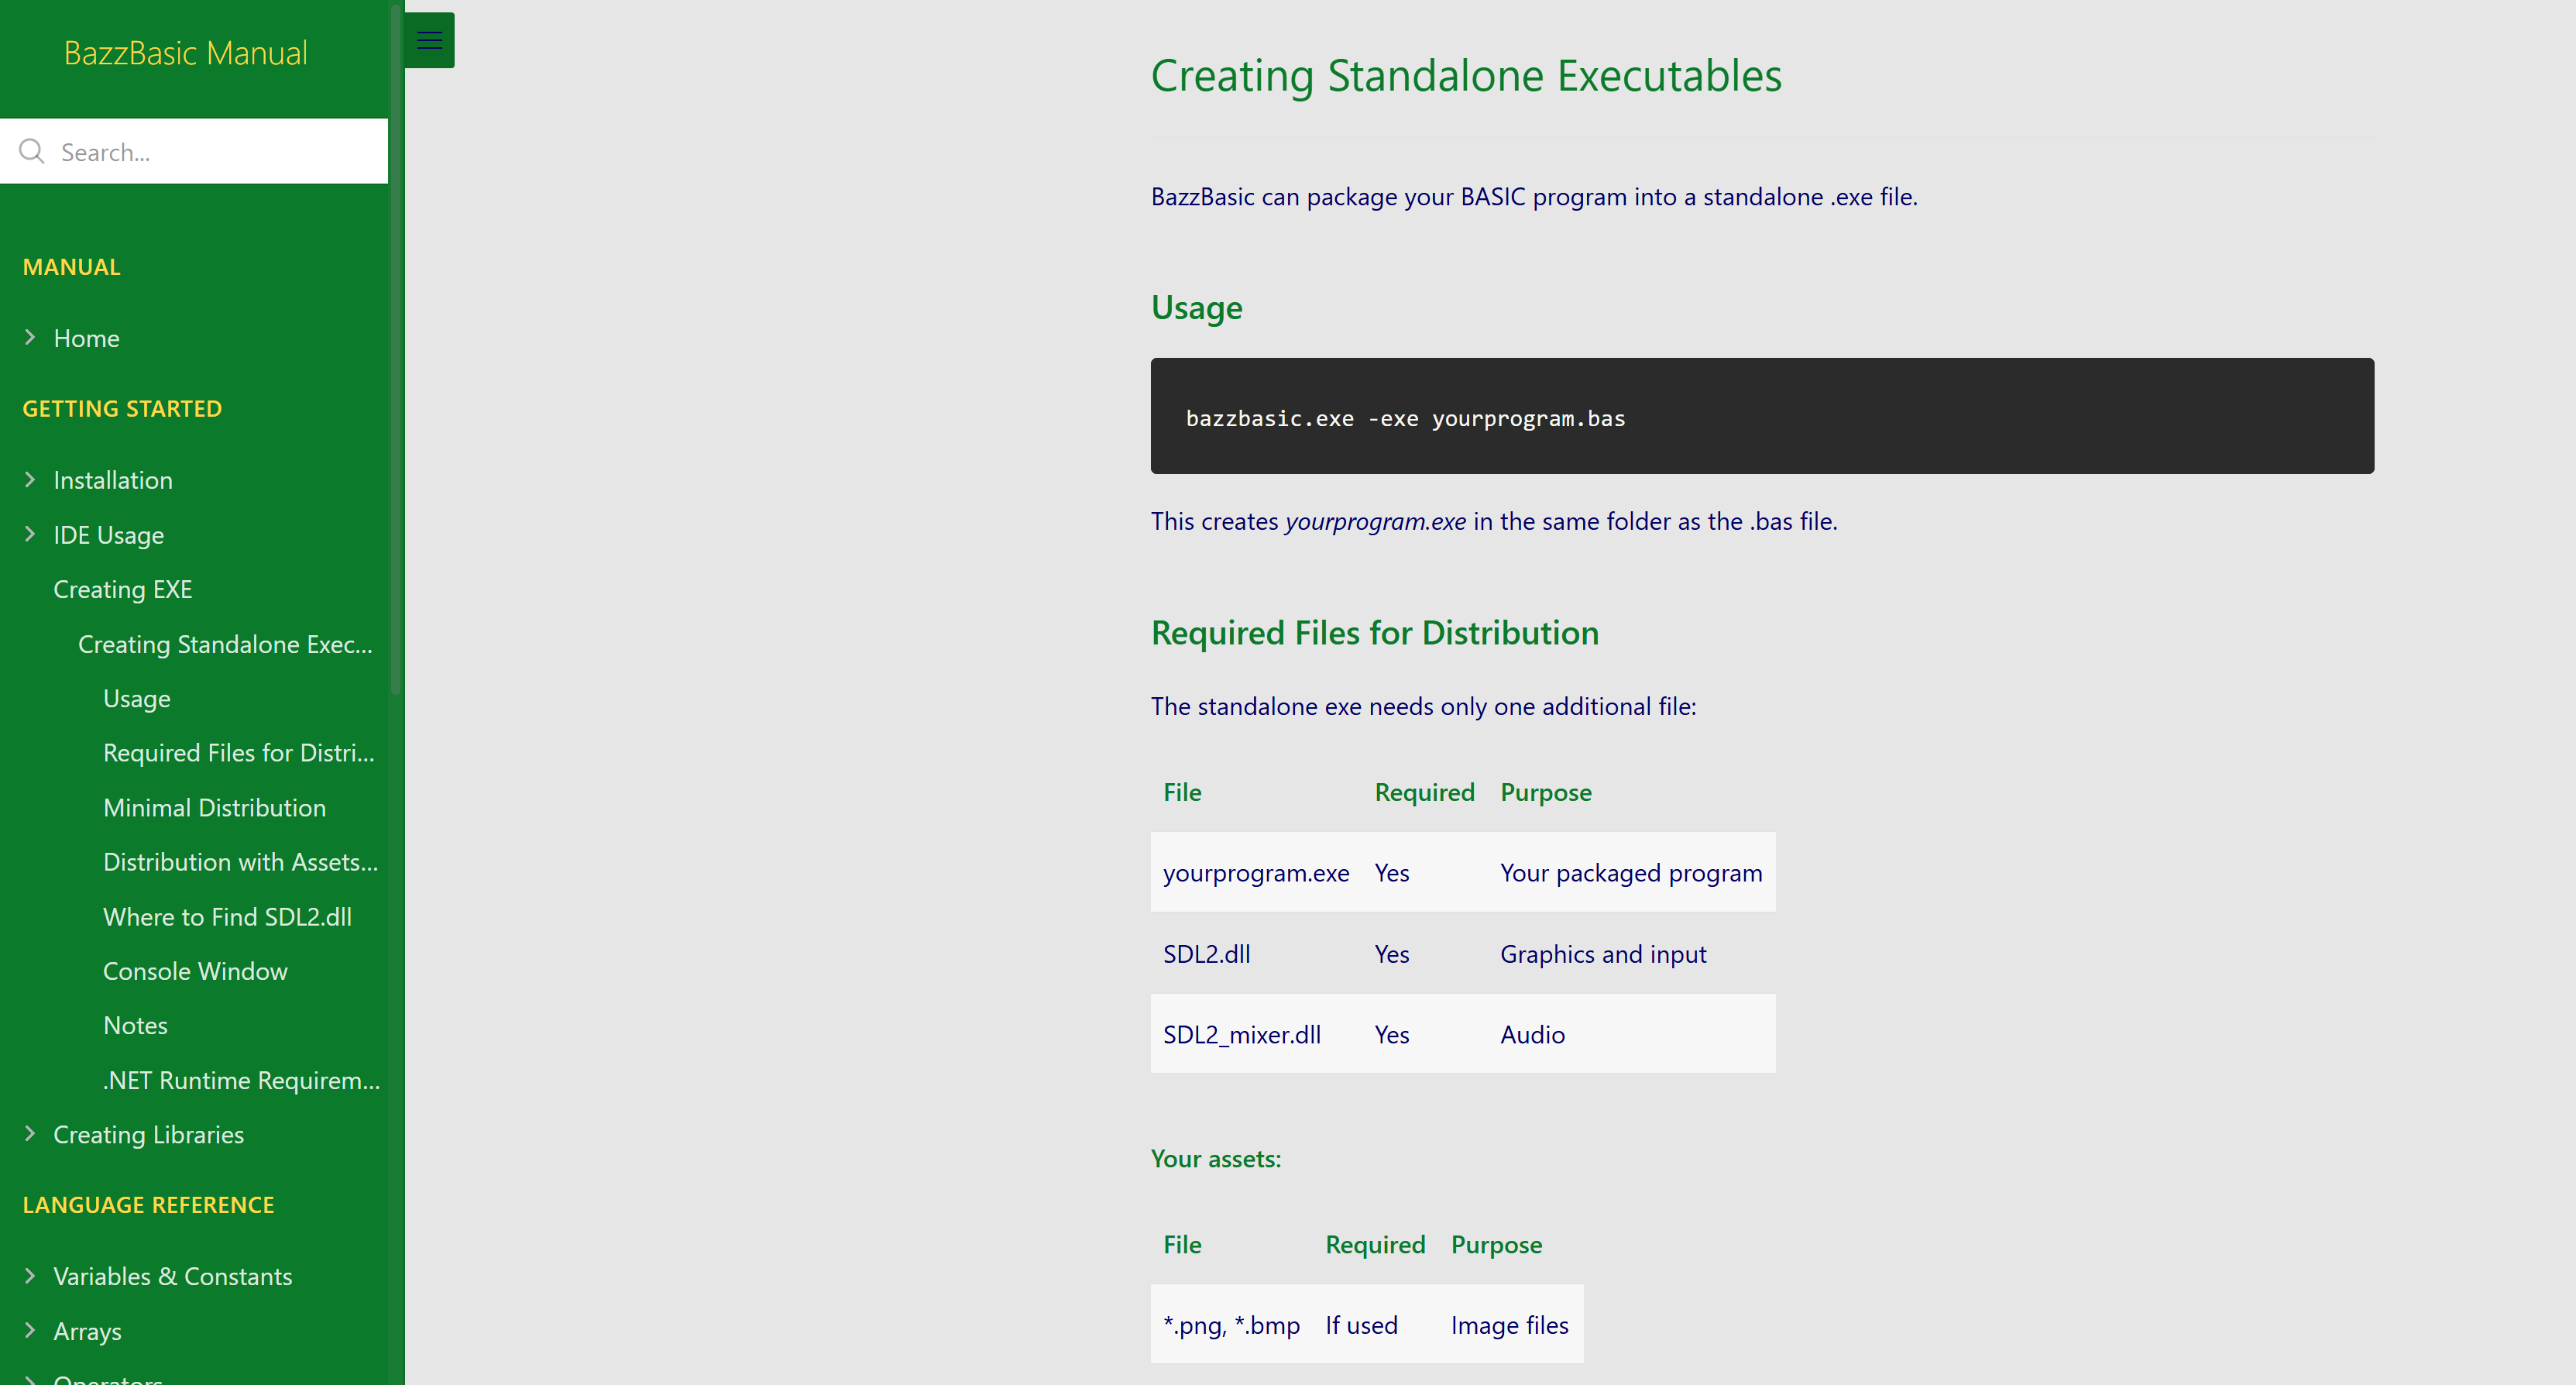Screen dimensions: 2576x1385
Task: Open the BazzBasic Manual title link
Action: coord(186,53)
